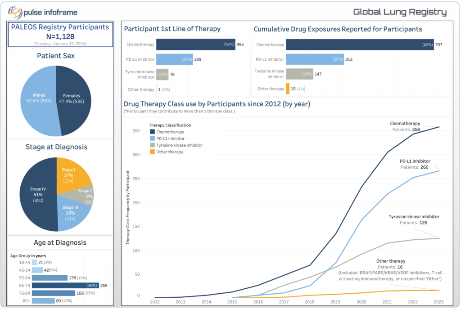Image resolution: width=461 pixels, height=309 pixels.
Task: Click the Global Lung Registry title
Action: [399, 12]
